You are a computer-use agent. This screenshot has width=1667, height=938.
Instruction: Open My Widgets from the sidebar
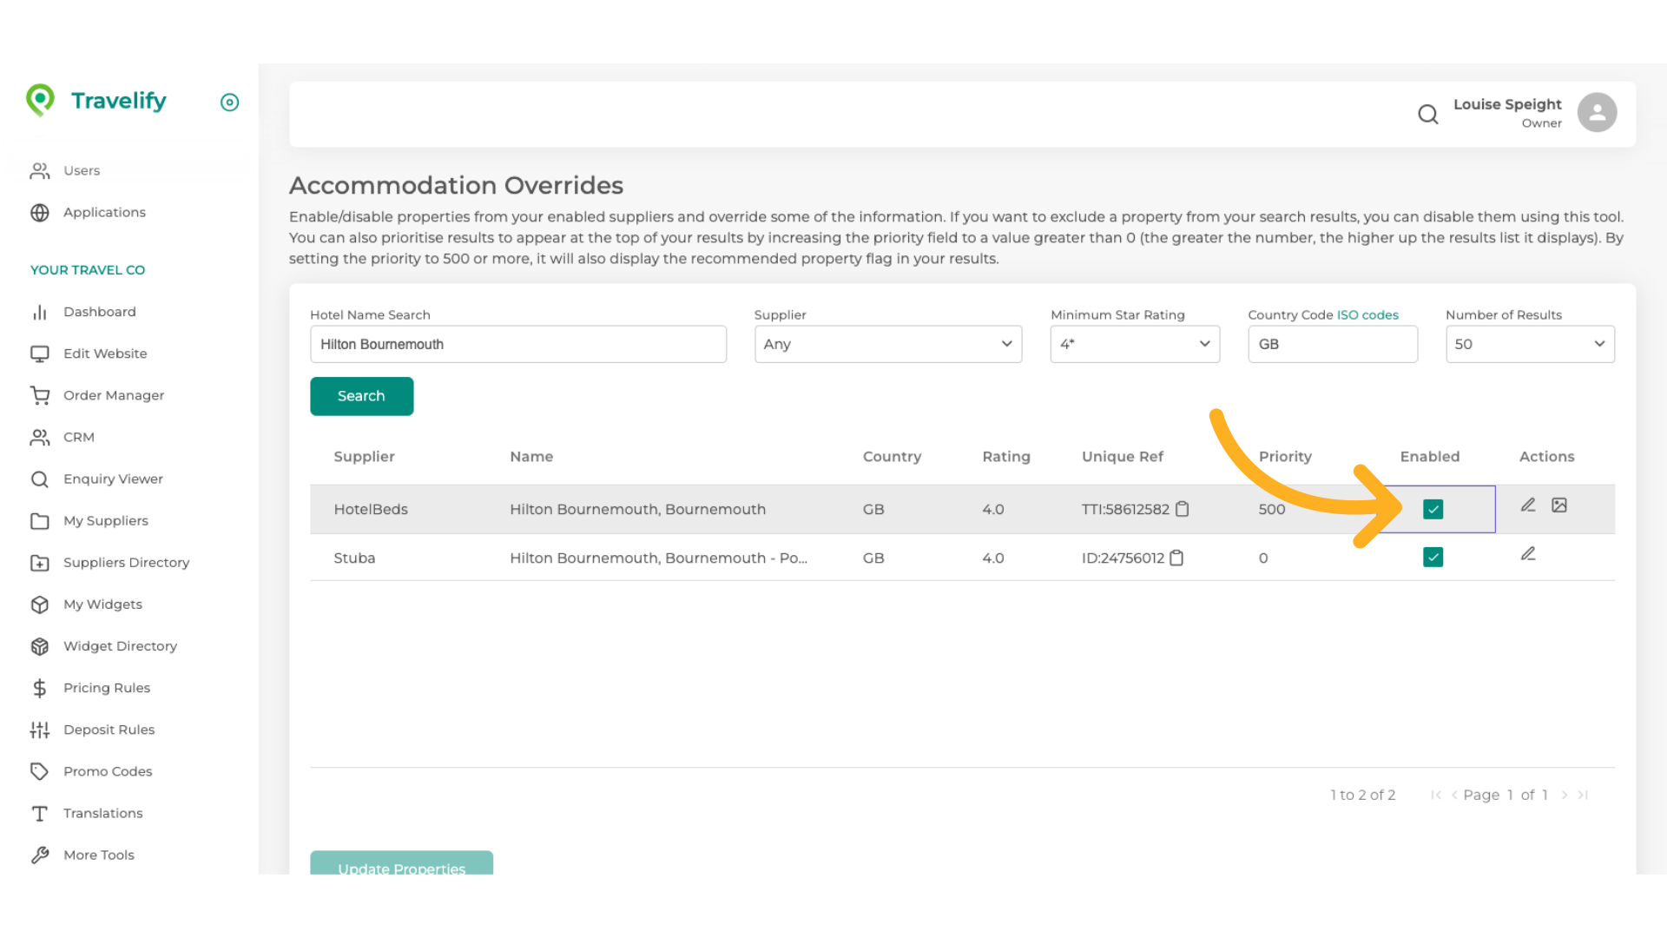pos(102,604)
